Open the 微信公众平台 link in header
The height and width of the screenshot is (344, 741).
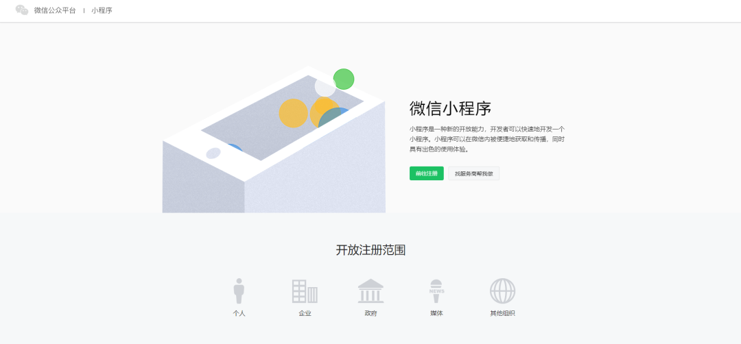coord(55,10)
